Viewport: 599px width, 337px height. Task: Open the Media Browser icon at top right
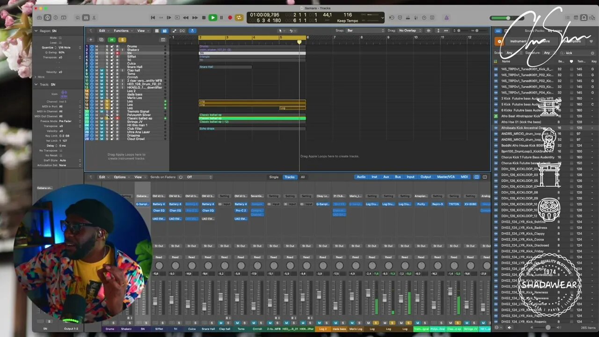click(592, 18)
